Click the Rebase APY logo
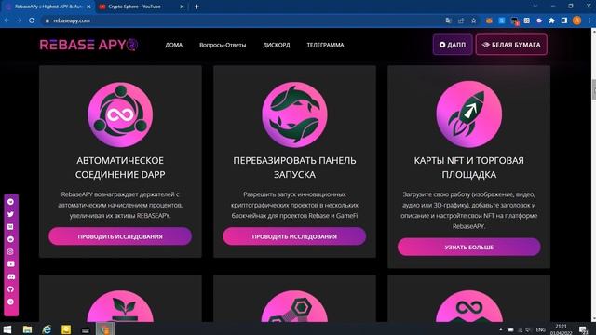Image resolution: width=596 pixels, height=335 pixels. [88, 45]
